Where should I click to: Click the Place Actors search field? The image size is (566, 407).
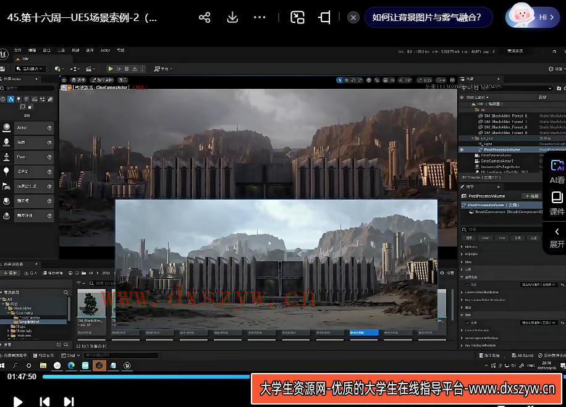pos(28,88)
